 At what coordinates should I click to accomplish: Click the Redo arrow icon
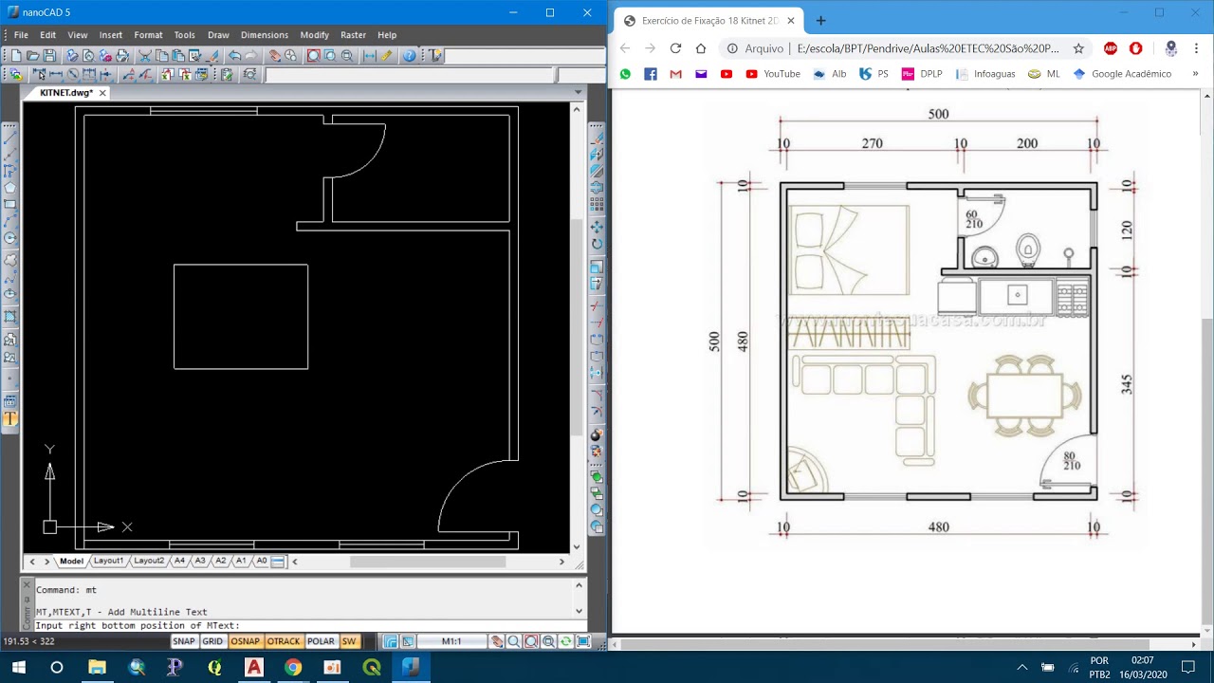[x=251, y=56]
